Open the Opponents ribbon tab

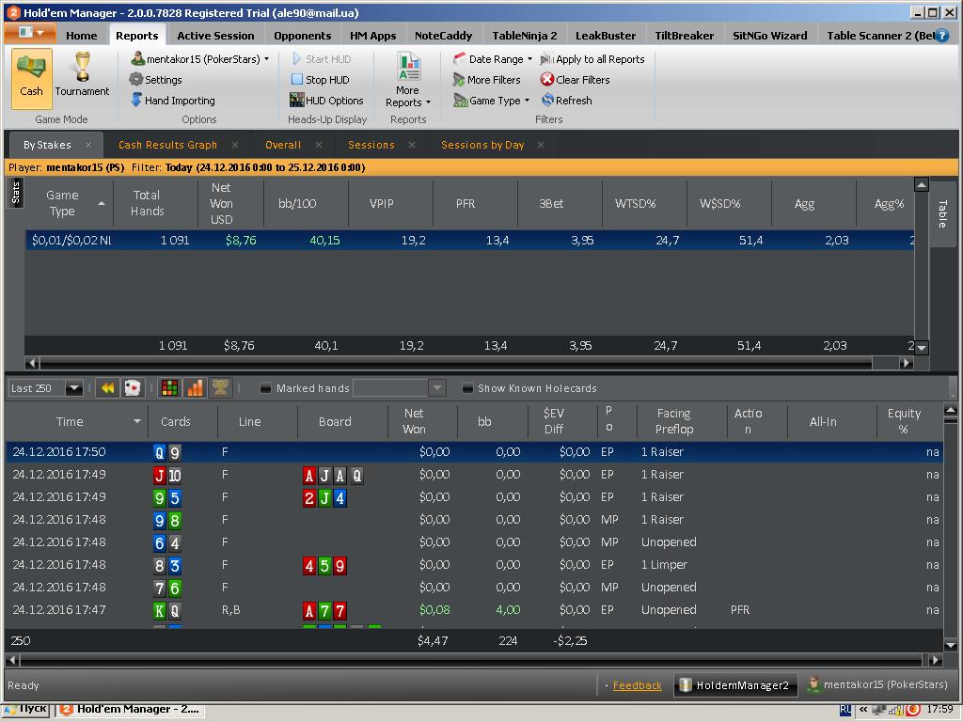tap(302, 36)
